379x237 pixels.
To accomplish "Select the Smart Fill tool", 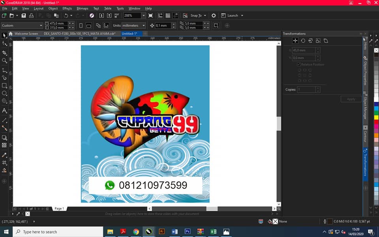I will coord(4,170).
